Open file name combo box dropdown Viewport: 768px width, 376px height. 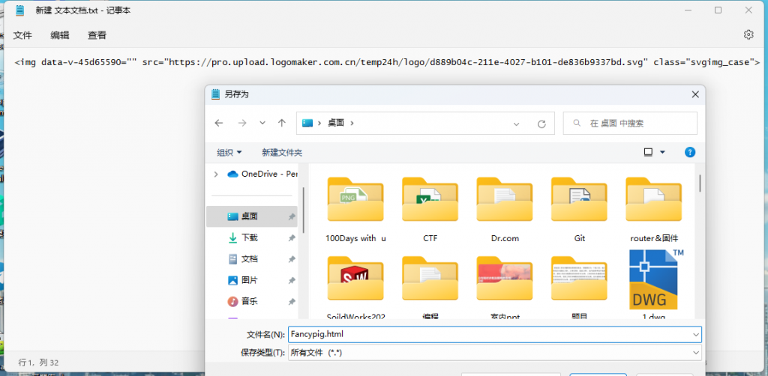pyautogui.click(x=696, y=335)
